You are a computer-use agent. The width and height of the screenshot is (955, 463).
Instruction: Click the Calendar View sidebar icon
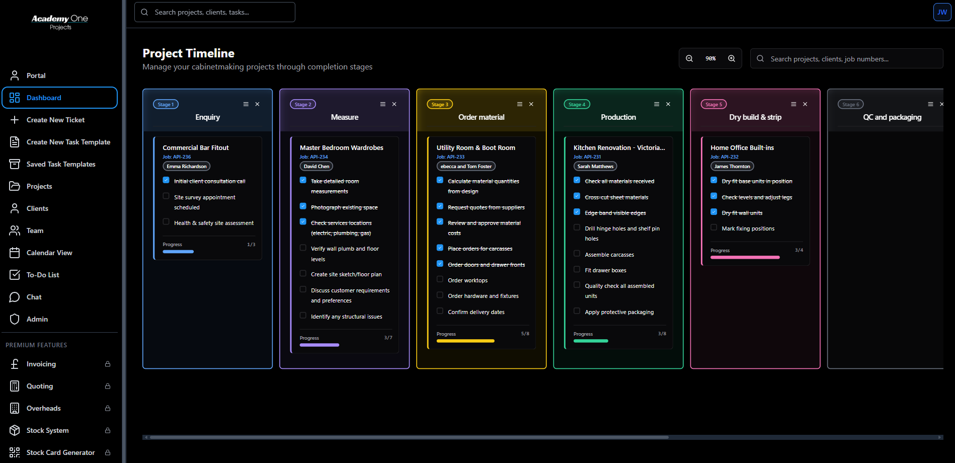coord(15,253)
